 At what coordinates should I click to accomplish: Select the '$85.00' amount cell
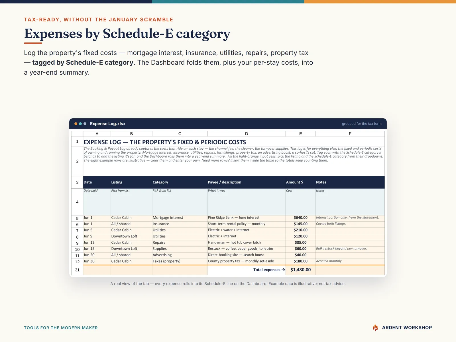tap(301, 243)
